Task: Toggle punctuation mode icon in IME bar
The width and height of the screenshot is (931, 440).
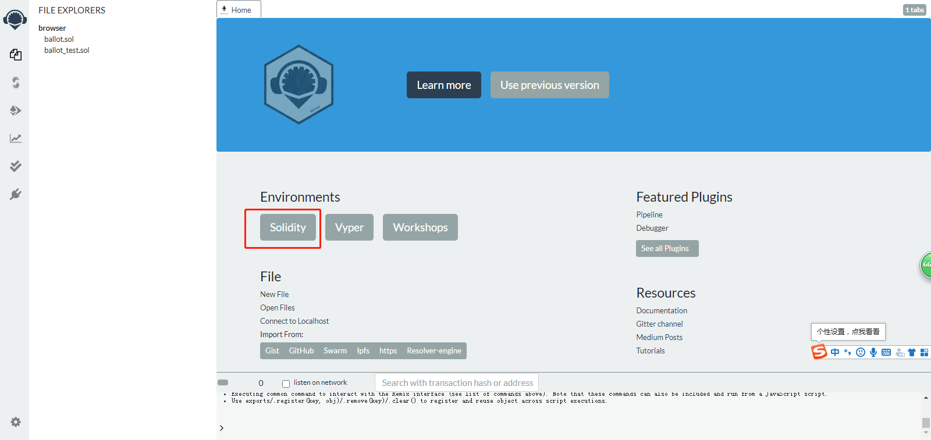Action: point(848,352)
